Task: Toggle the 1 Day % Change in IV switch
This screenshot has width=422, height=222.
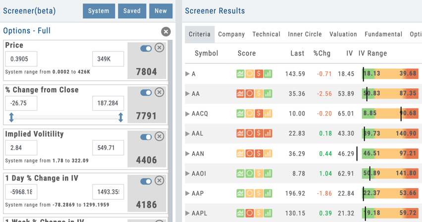Action: coord(146,181)
